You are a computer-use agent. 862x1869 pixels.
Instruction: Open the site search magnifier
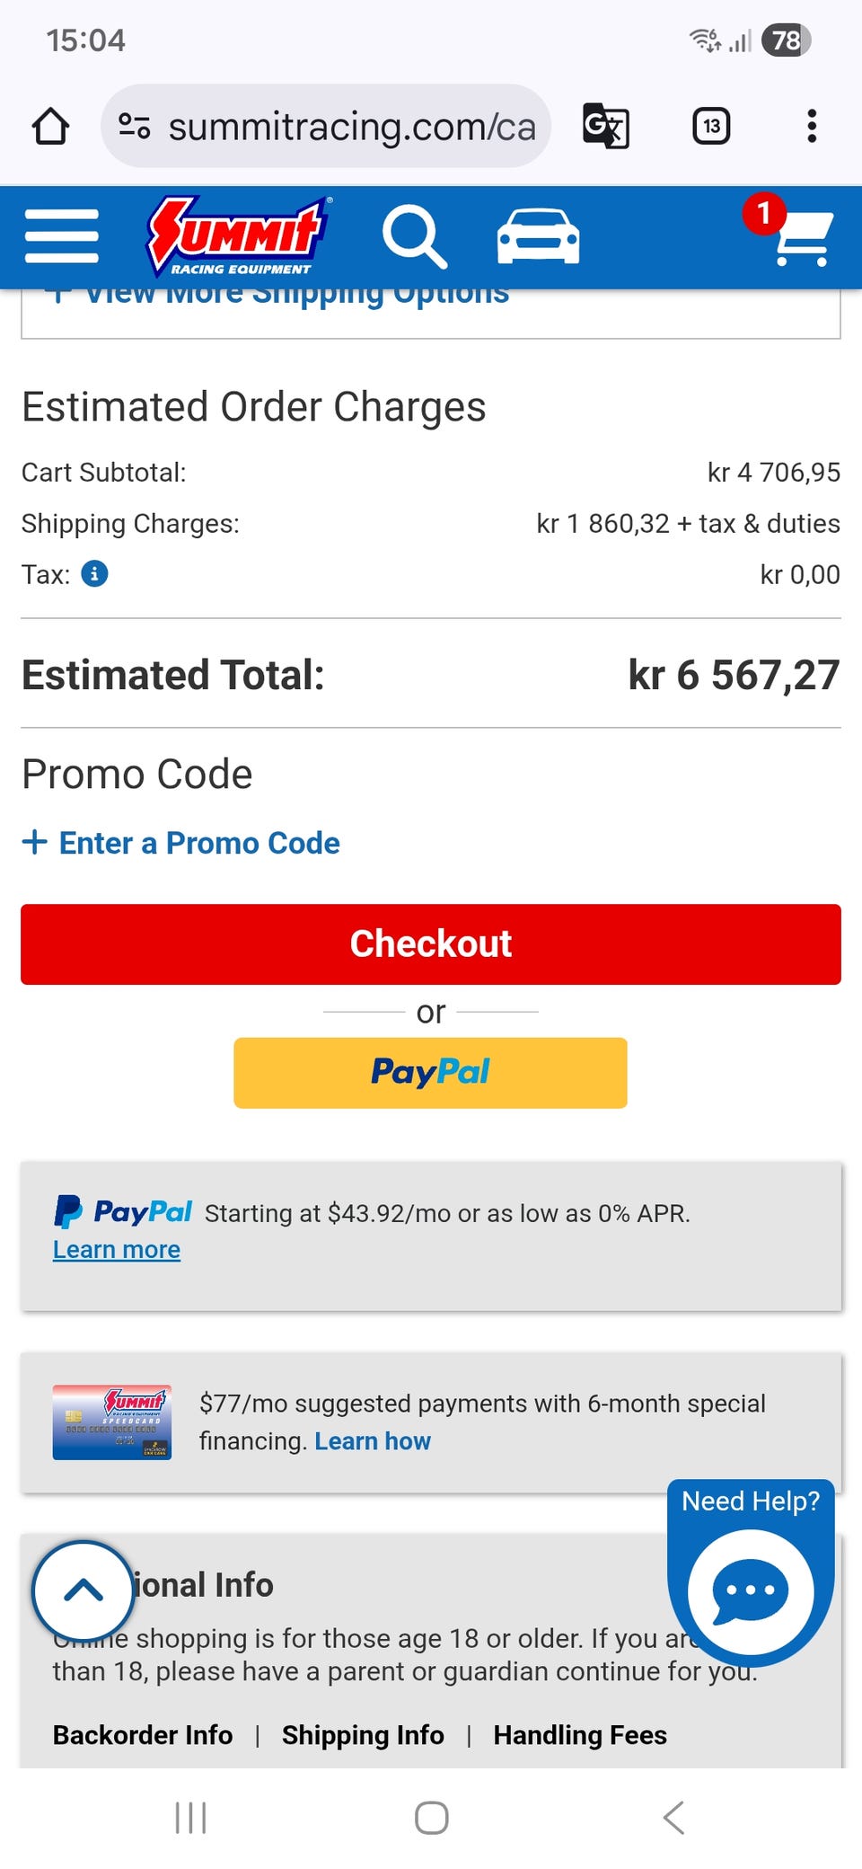(x=414, y=236)
